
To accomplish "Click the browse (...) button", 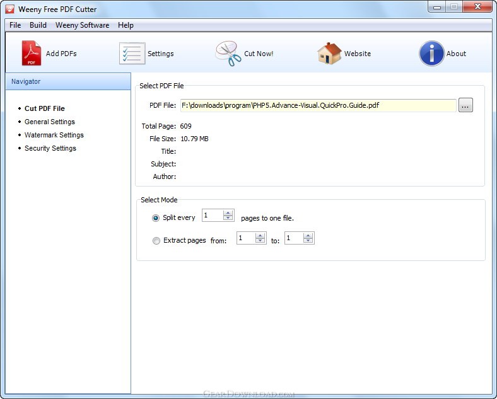I will pos(465,105).
